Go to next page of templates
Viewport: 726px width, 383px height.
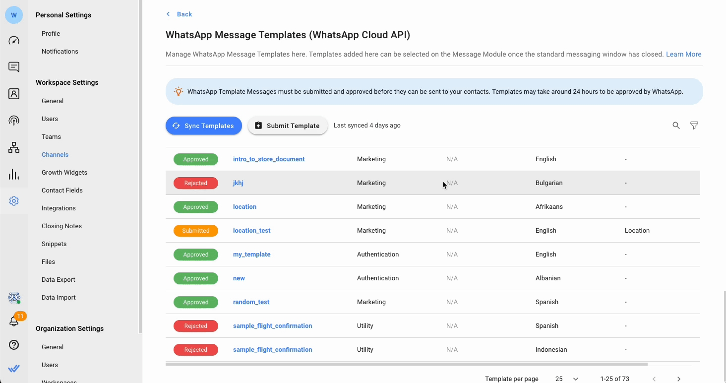pyautogui.click(x=678, y=379)
